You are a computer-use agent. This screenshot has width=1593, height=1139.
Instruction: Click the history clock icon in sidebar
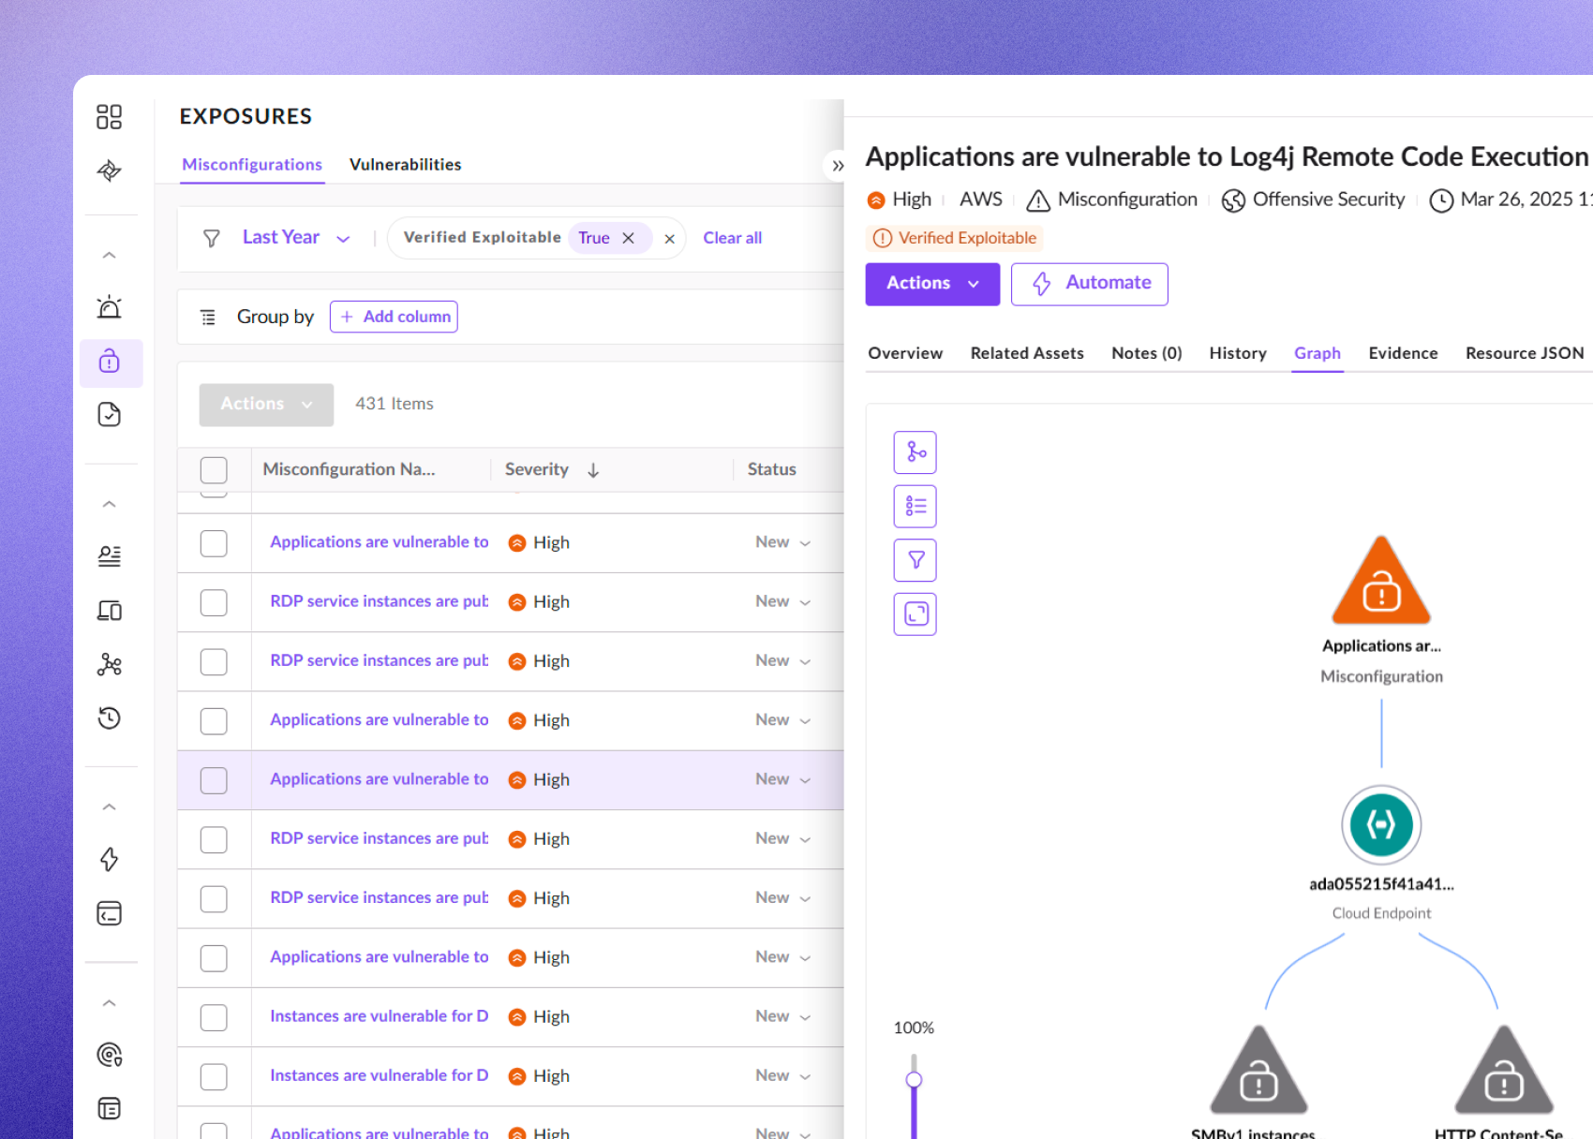pyautogui.click(x=110, y=718)
